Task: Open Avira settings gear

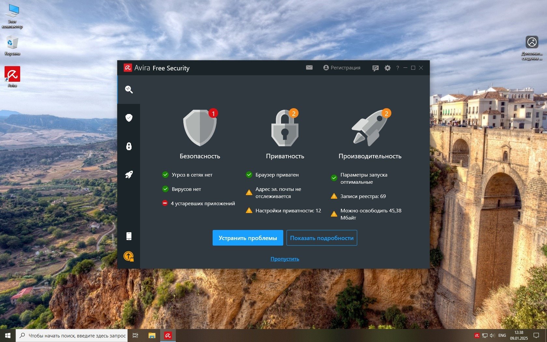Action: tap(387, 68)
